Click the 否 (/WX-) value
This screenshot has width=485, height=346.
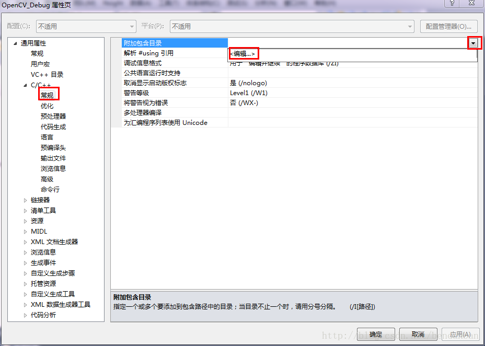(244, 102)
